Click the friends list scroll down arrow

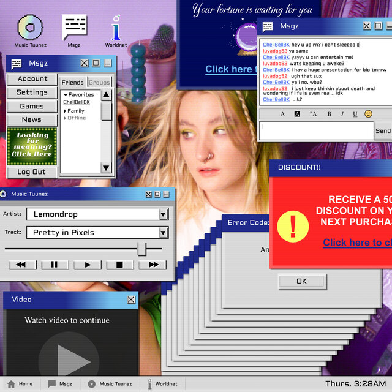tap(106, 167)
